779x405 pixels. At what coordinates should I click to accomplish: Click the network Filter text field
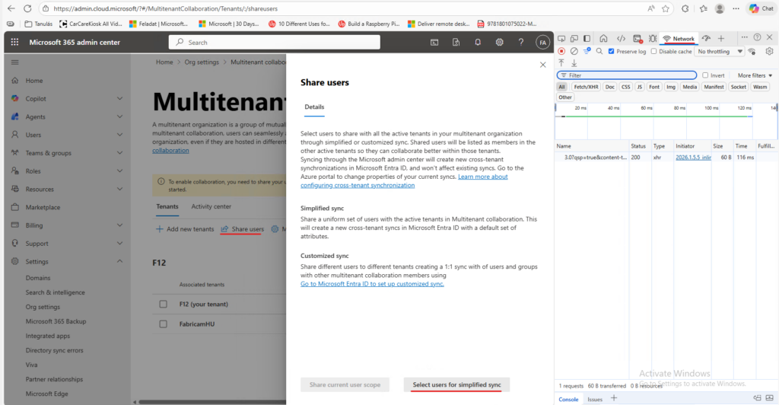[627, 75]
